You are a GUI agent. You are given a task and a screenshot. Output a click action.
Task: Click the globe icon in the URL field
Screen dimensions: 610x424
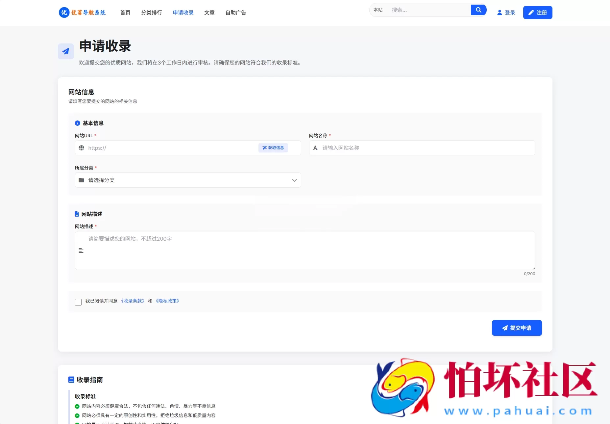pos(82,148)
